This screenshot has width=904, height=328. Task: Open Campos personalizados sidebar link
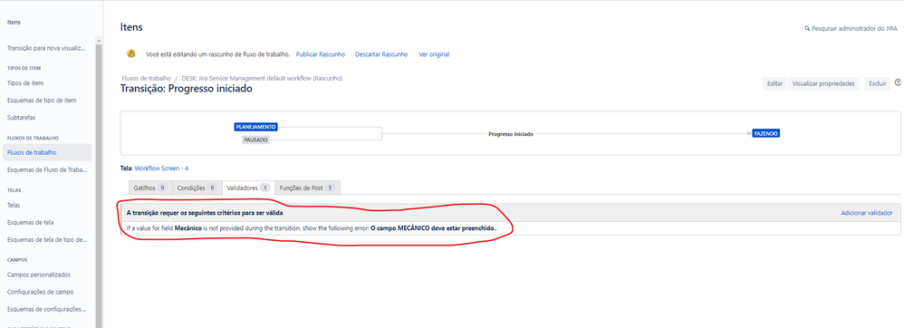(39, 275)
